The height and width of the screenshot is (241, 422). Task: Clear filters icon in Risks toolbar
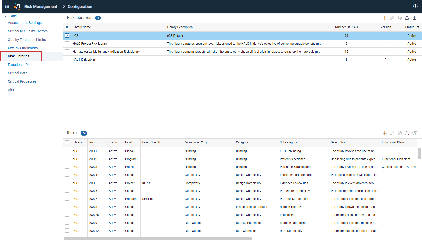click(414, 133)
